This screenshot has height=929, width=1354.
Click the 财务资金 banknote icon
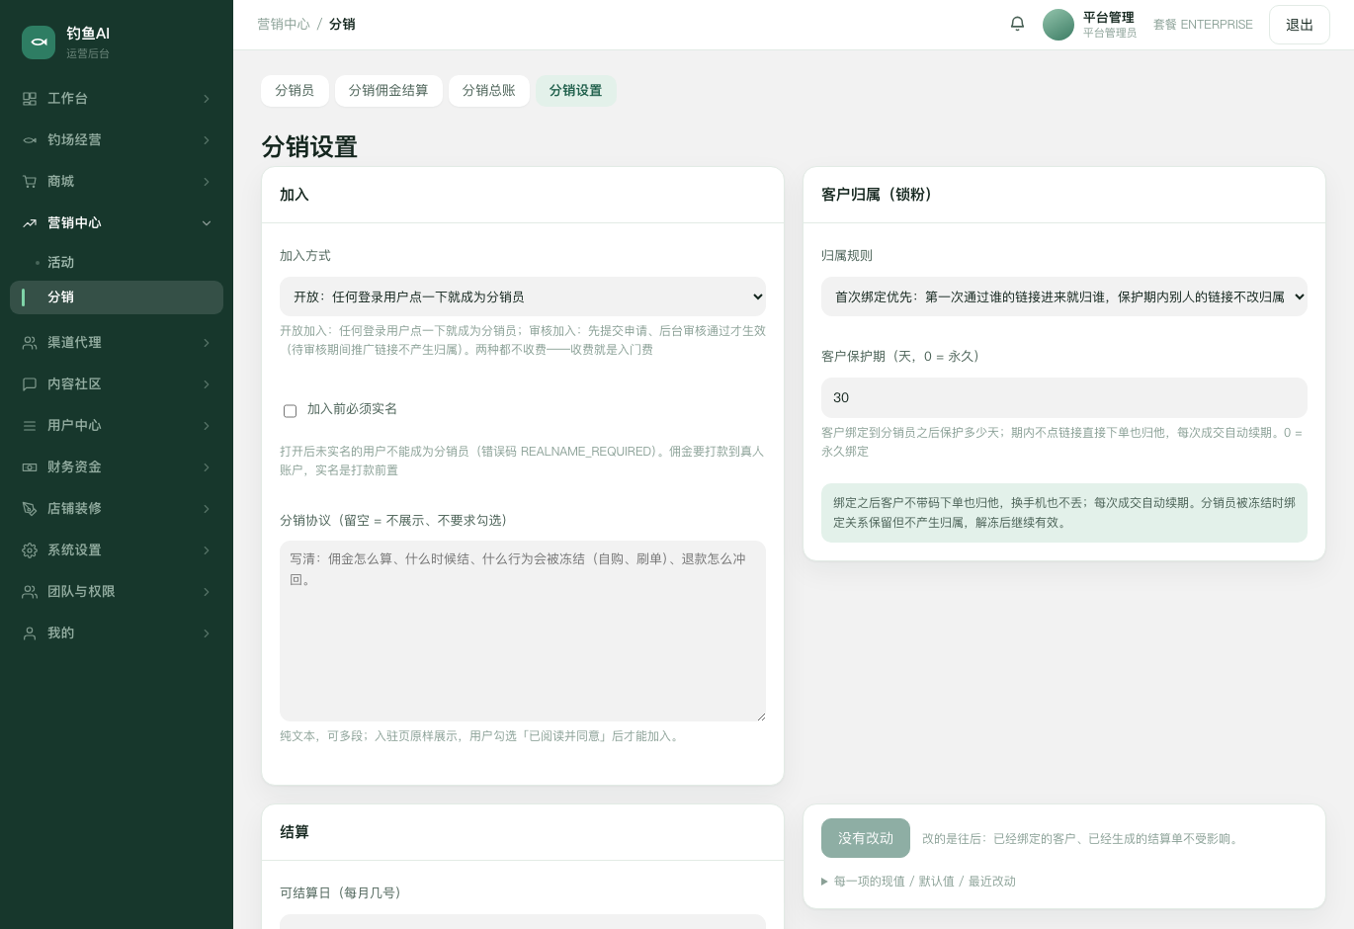coord(30,467)
